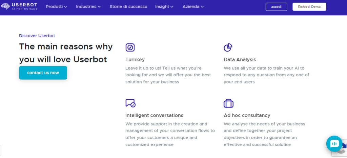
Task: Open the chat widget bubble icon
Action: [334, 144]
